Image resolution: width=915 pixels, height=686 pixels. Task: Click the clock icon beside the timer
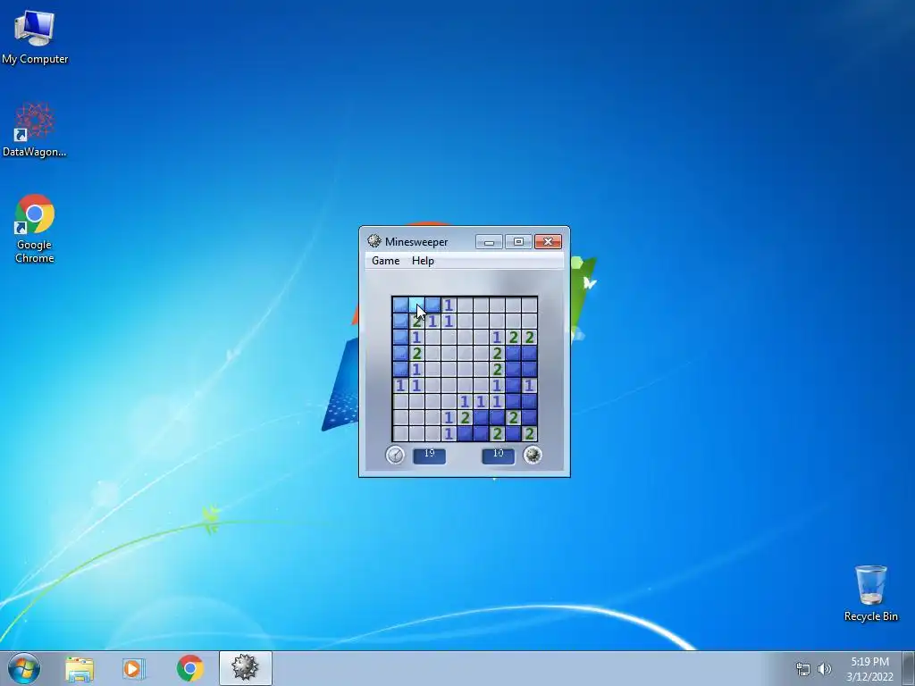(395, 455)
